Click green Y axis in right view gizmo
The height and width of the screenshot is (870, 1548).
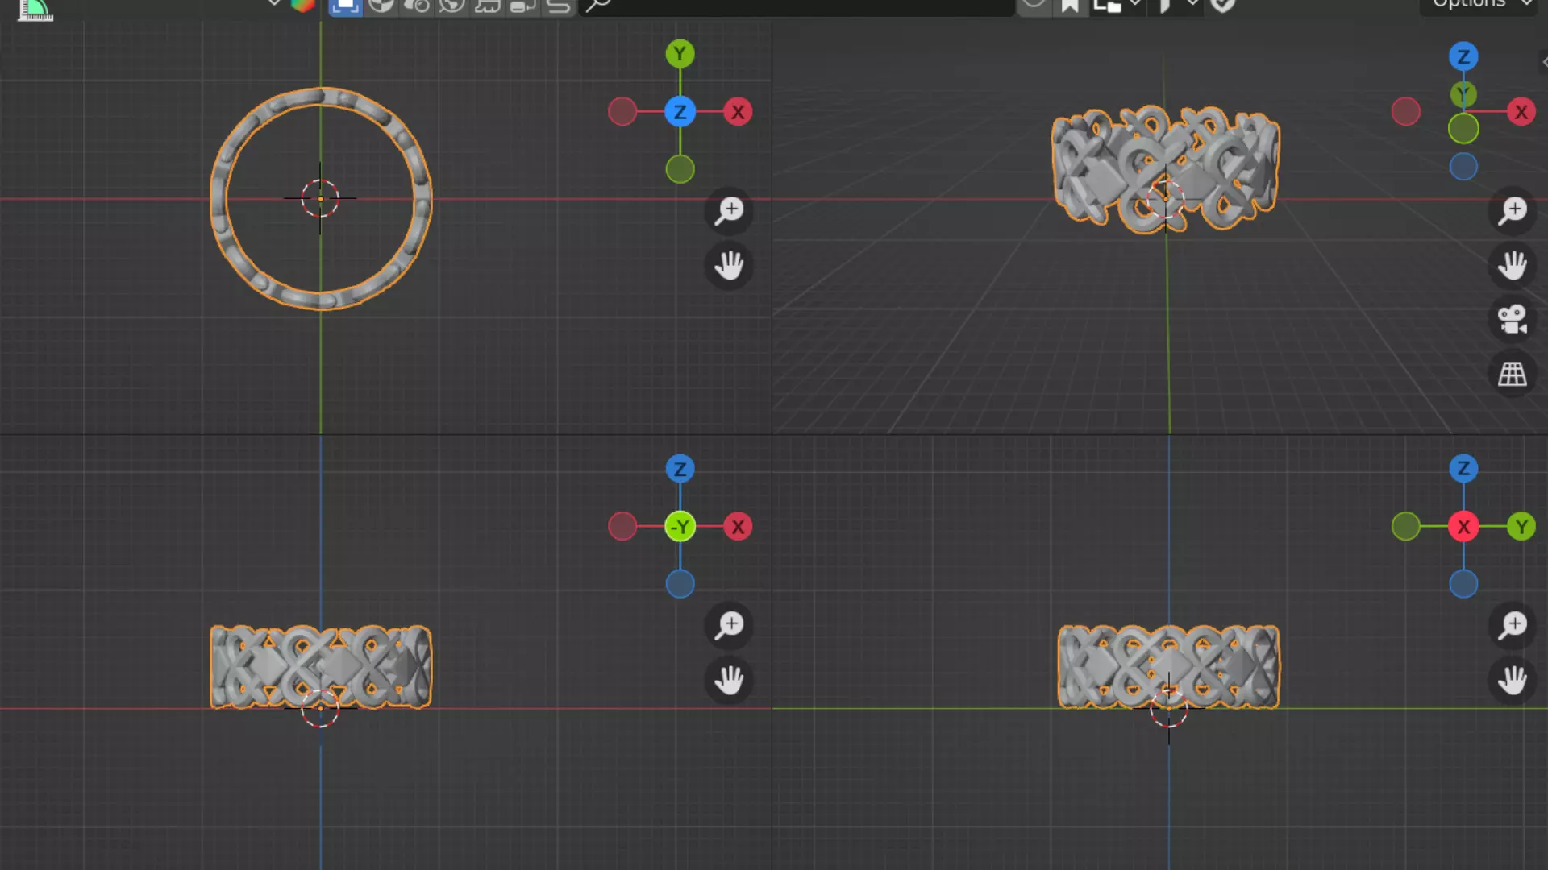1521,527
